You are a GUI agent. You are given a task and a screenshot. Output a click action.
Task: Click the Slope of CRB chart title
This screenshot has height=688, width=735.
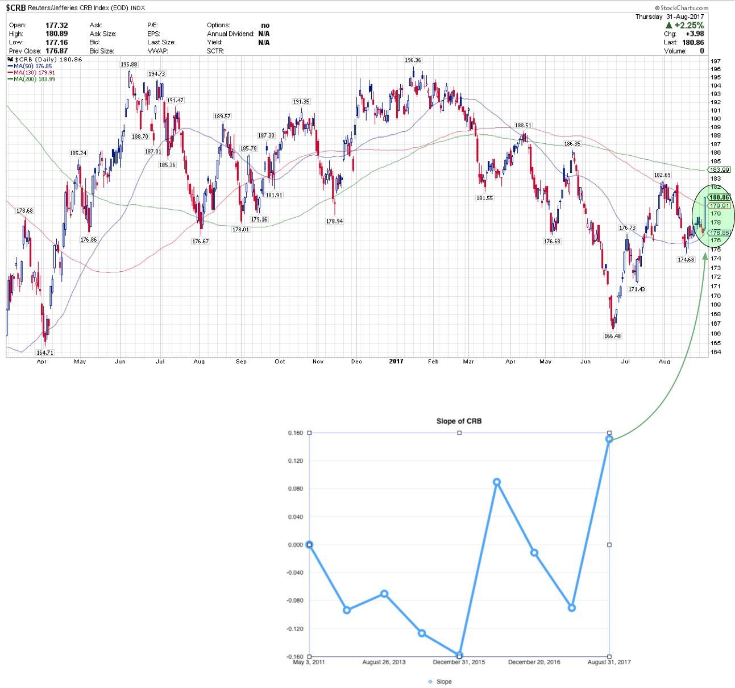pos(459,421)
